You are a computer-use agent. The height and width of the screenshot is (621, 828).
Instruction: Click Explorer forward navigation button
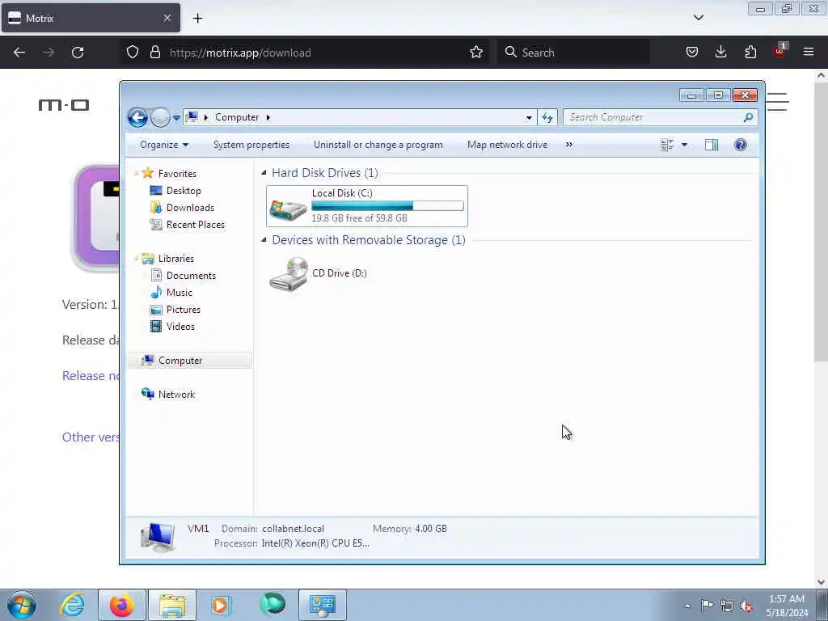click(x=160, y=117)
